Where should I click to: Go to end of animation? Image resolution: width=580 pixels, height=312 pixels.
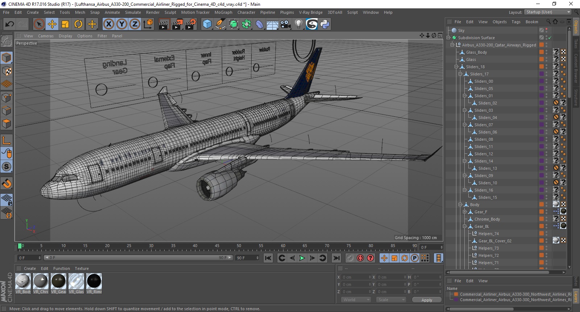336,258
